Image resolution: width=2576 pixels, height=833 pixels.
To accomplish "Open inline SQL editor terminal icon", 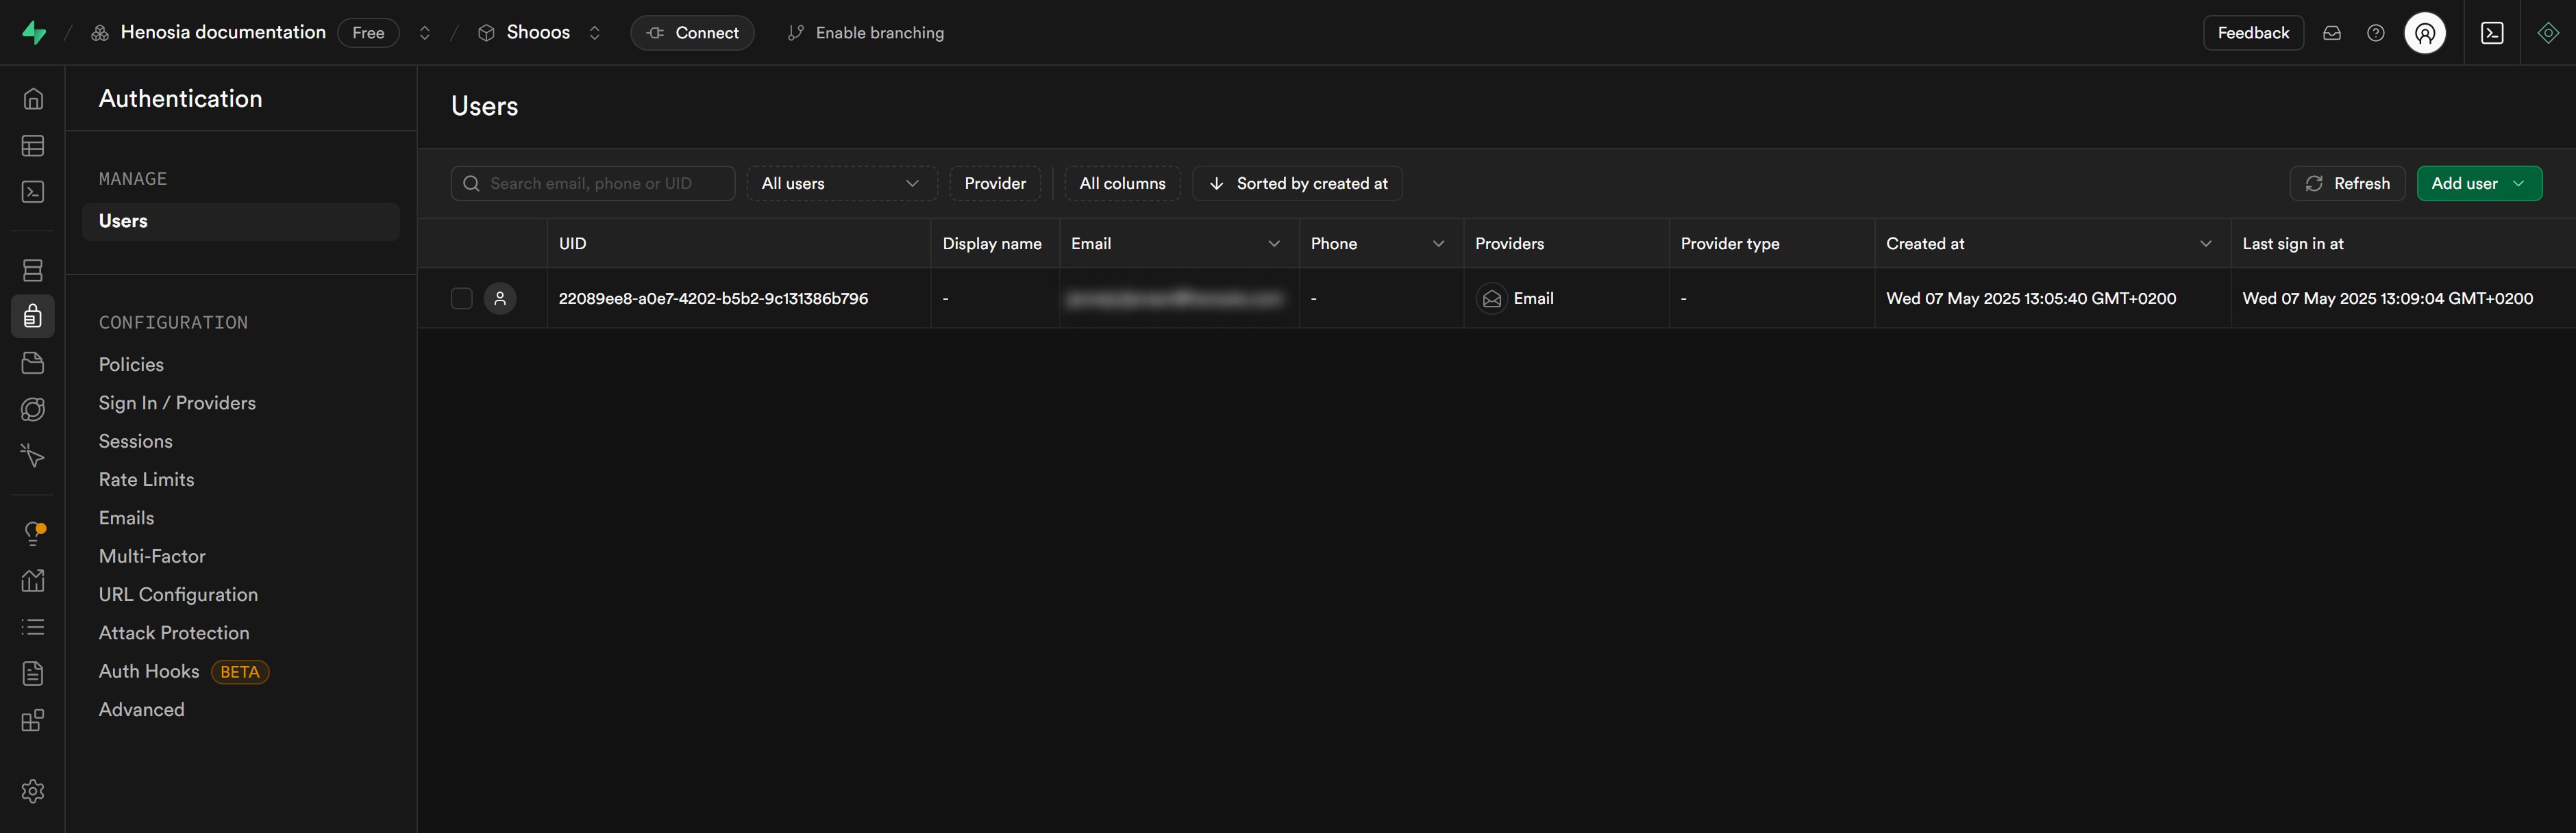I will pyautogui.click(x=2493, y=33).
